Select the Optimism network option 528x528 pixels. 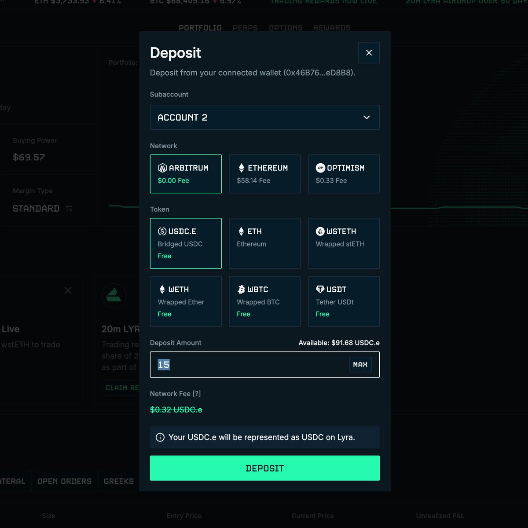pyautogui.click(x=344, y=174)
